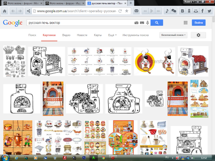215x161 pixels.
Task: Open Инструменты поиска
Action: (x=135, y=35)
